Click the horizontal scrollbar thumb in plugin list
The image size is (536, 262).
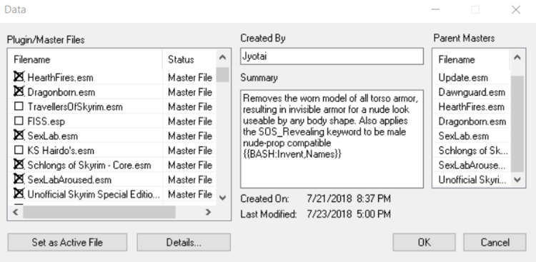99,212
